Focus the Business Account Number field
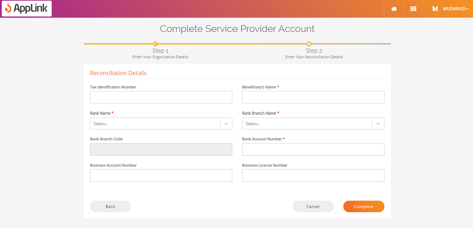This screenshot has height=228, width=473. tap(161, 175)
